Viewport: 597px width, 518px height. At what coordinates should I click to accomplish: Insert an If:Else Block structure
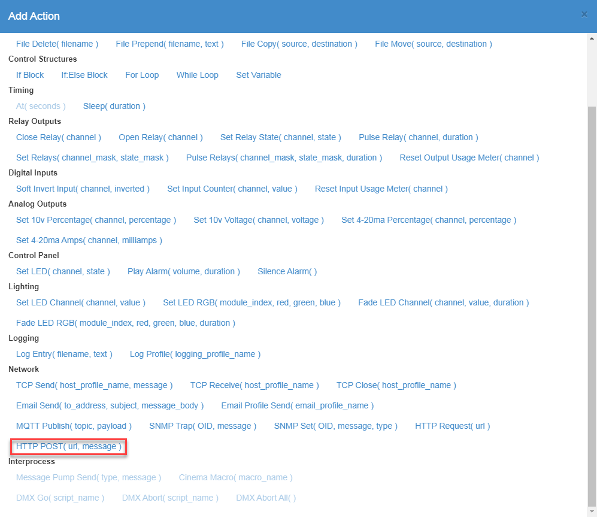coord(84,75)
